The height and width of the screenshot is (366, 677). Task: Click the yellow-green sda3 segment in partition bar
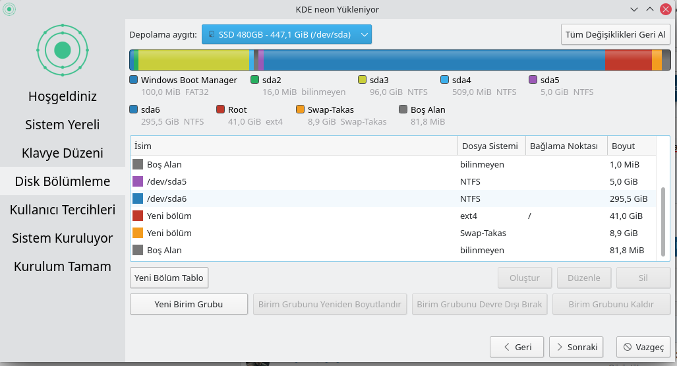pyautogui.click(x=193, y=60)
